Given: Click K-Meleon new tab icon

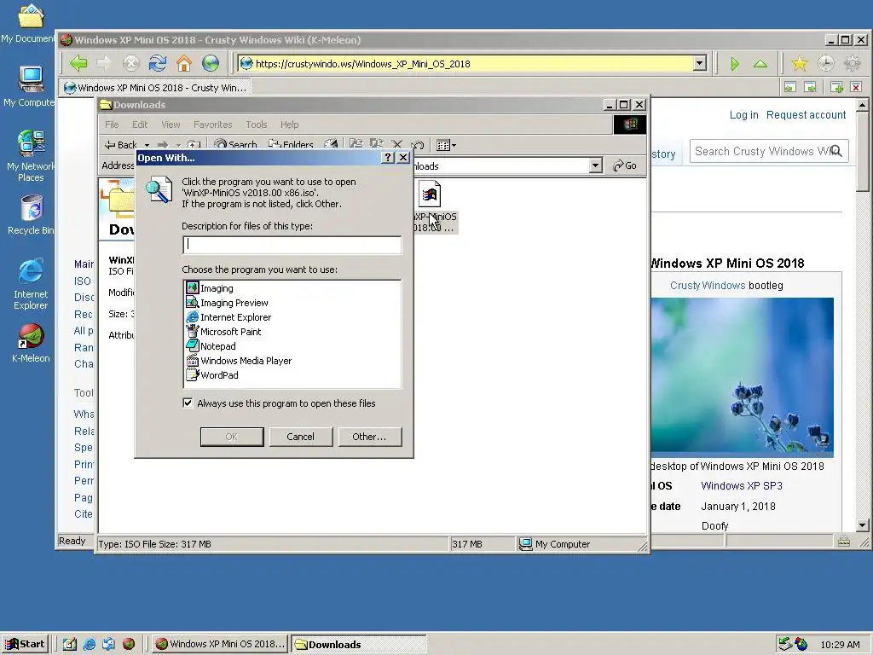Looking at the screenshot, I should tap(836, 87).
